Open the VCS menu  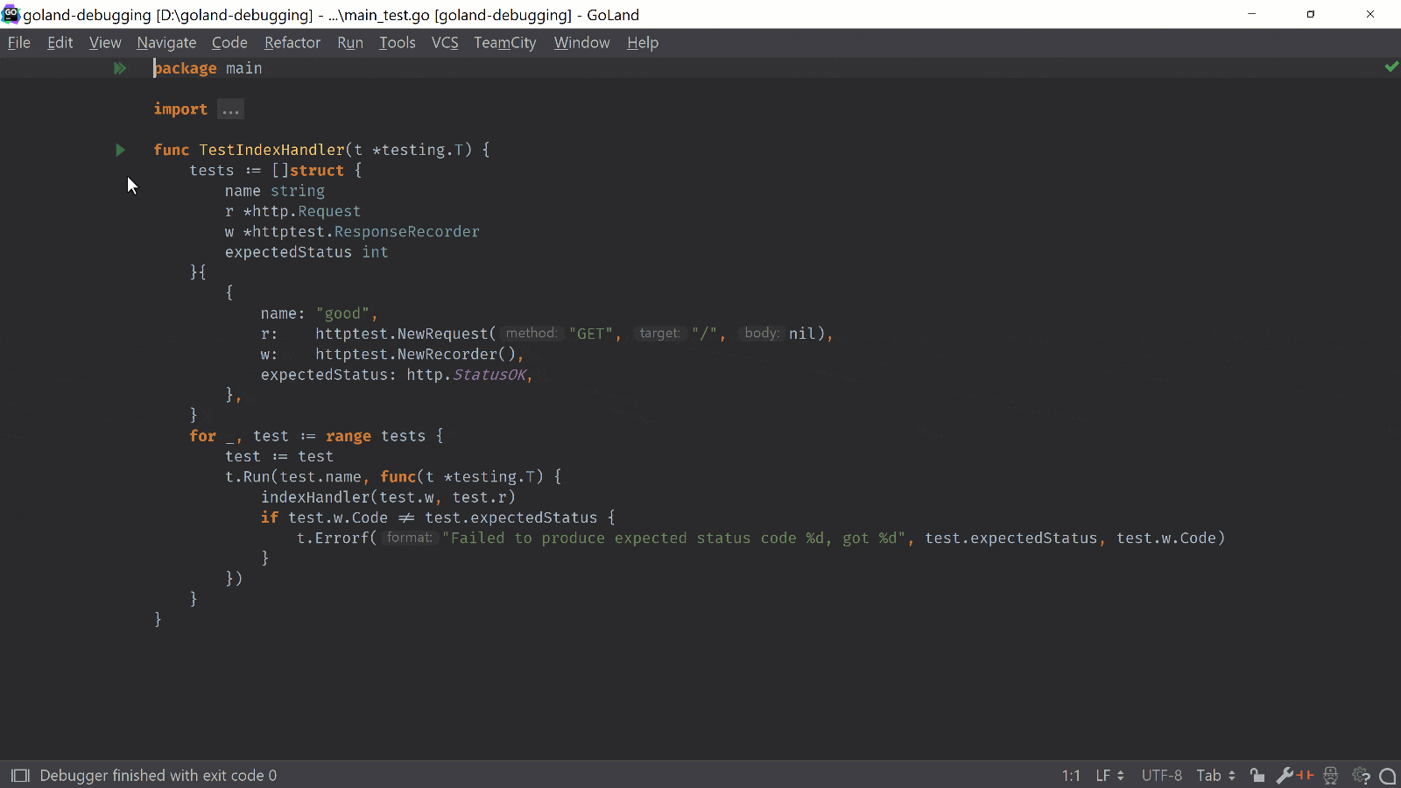click(x=445, y=43)
